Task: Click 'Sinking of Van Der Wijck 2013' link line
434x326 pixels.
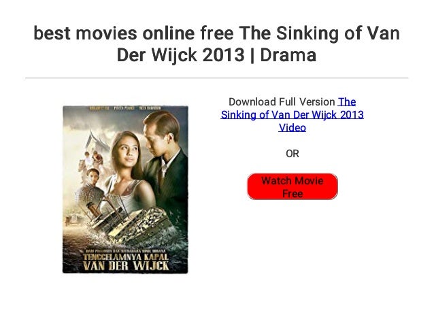Action: coord(293,114)
